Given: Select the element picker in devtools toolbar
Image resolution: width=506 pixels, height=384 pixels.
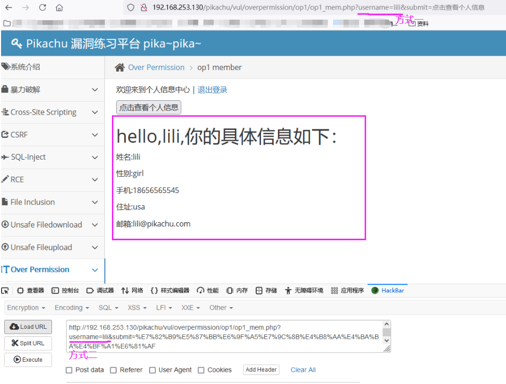Looking at the screenshot, I should [6, 290].
